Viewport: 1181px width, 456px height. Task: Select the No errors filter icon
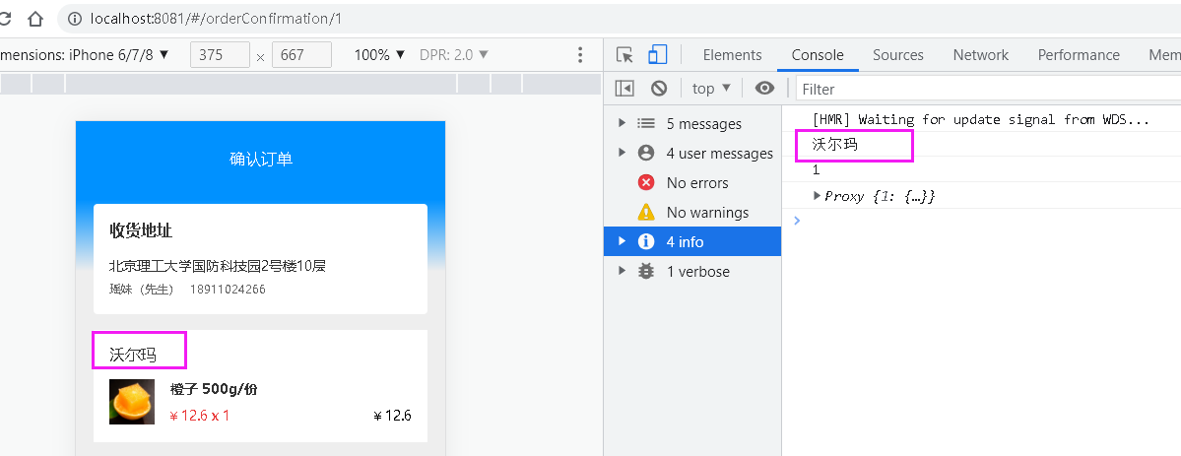tap(645, 182)
